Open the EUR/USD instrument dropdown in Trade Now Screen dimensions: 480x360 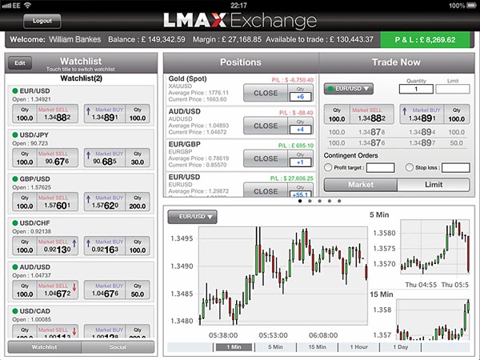[348, 89]
